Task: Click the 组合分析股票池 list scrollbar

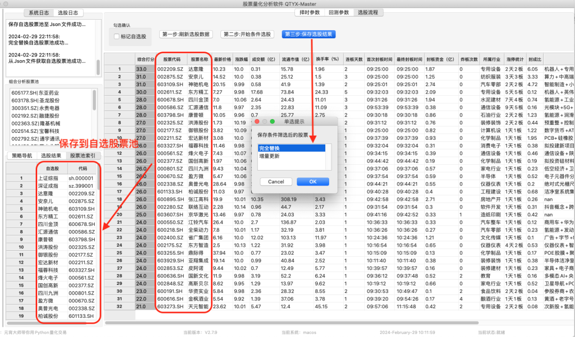Action: [94, 99]
